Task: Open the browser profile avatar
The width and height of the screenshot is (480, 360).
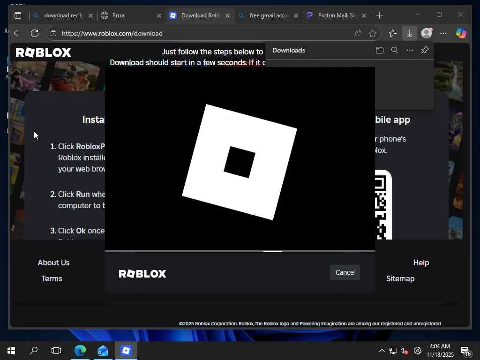Action: 427,33
